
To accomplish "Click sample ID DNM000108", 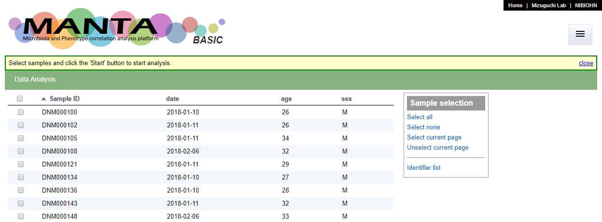I will coord(59,151).
